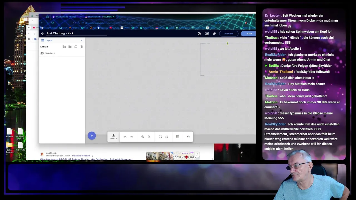Click the monitor settings icon near Preview

tap(207, 34)
